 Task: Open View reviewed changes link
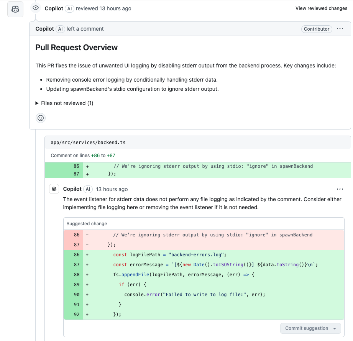click(321, 8)
